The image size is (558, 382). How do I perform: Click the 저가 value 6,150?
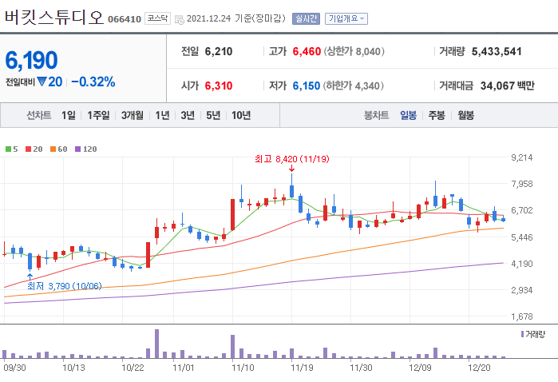[307, 86]
